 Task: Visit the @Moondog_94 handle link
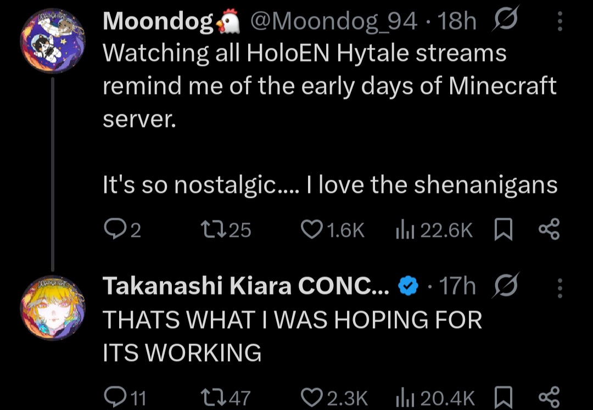coord(334,21)
